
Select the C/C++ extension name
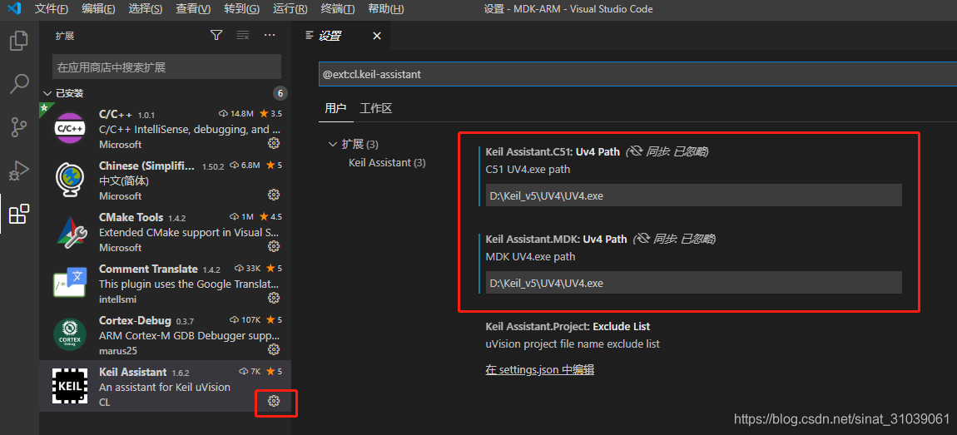click(x=116, y=114)
